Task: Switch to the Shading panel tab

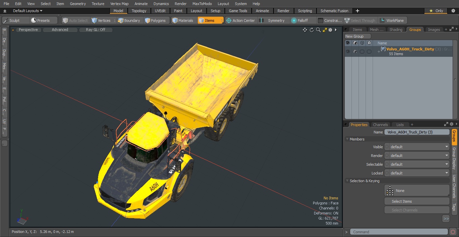Action: (x=395, y=30)
